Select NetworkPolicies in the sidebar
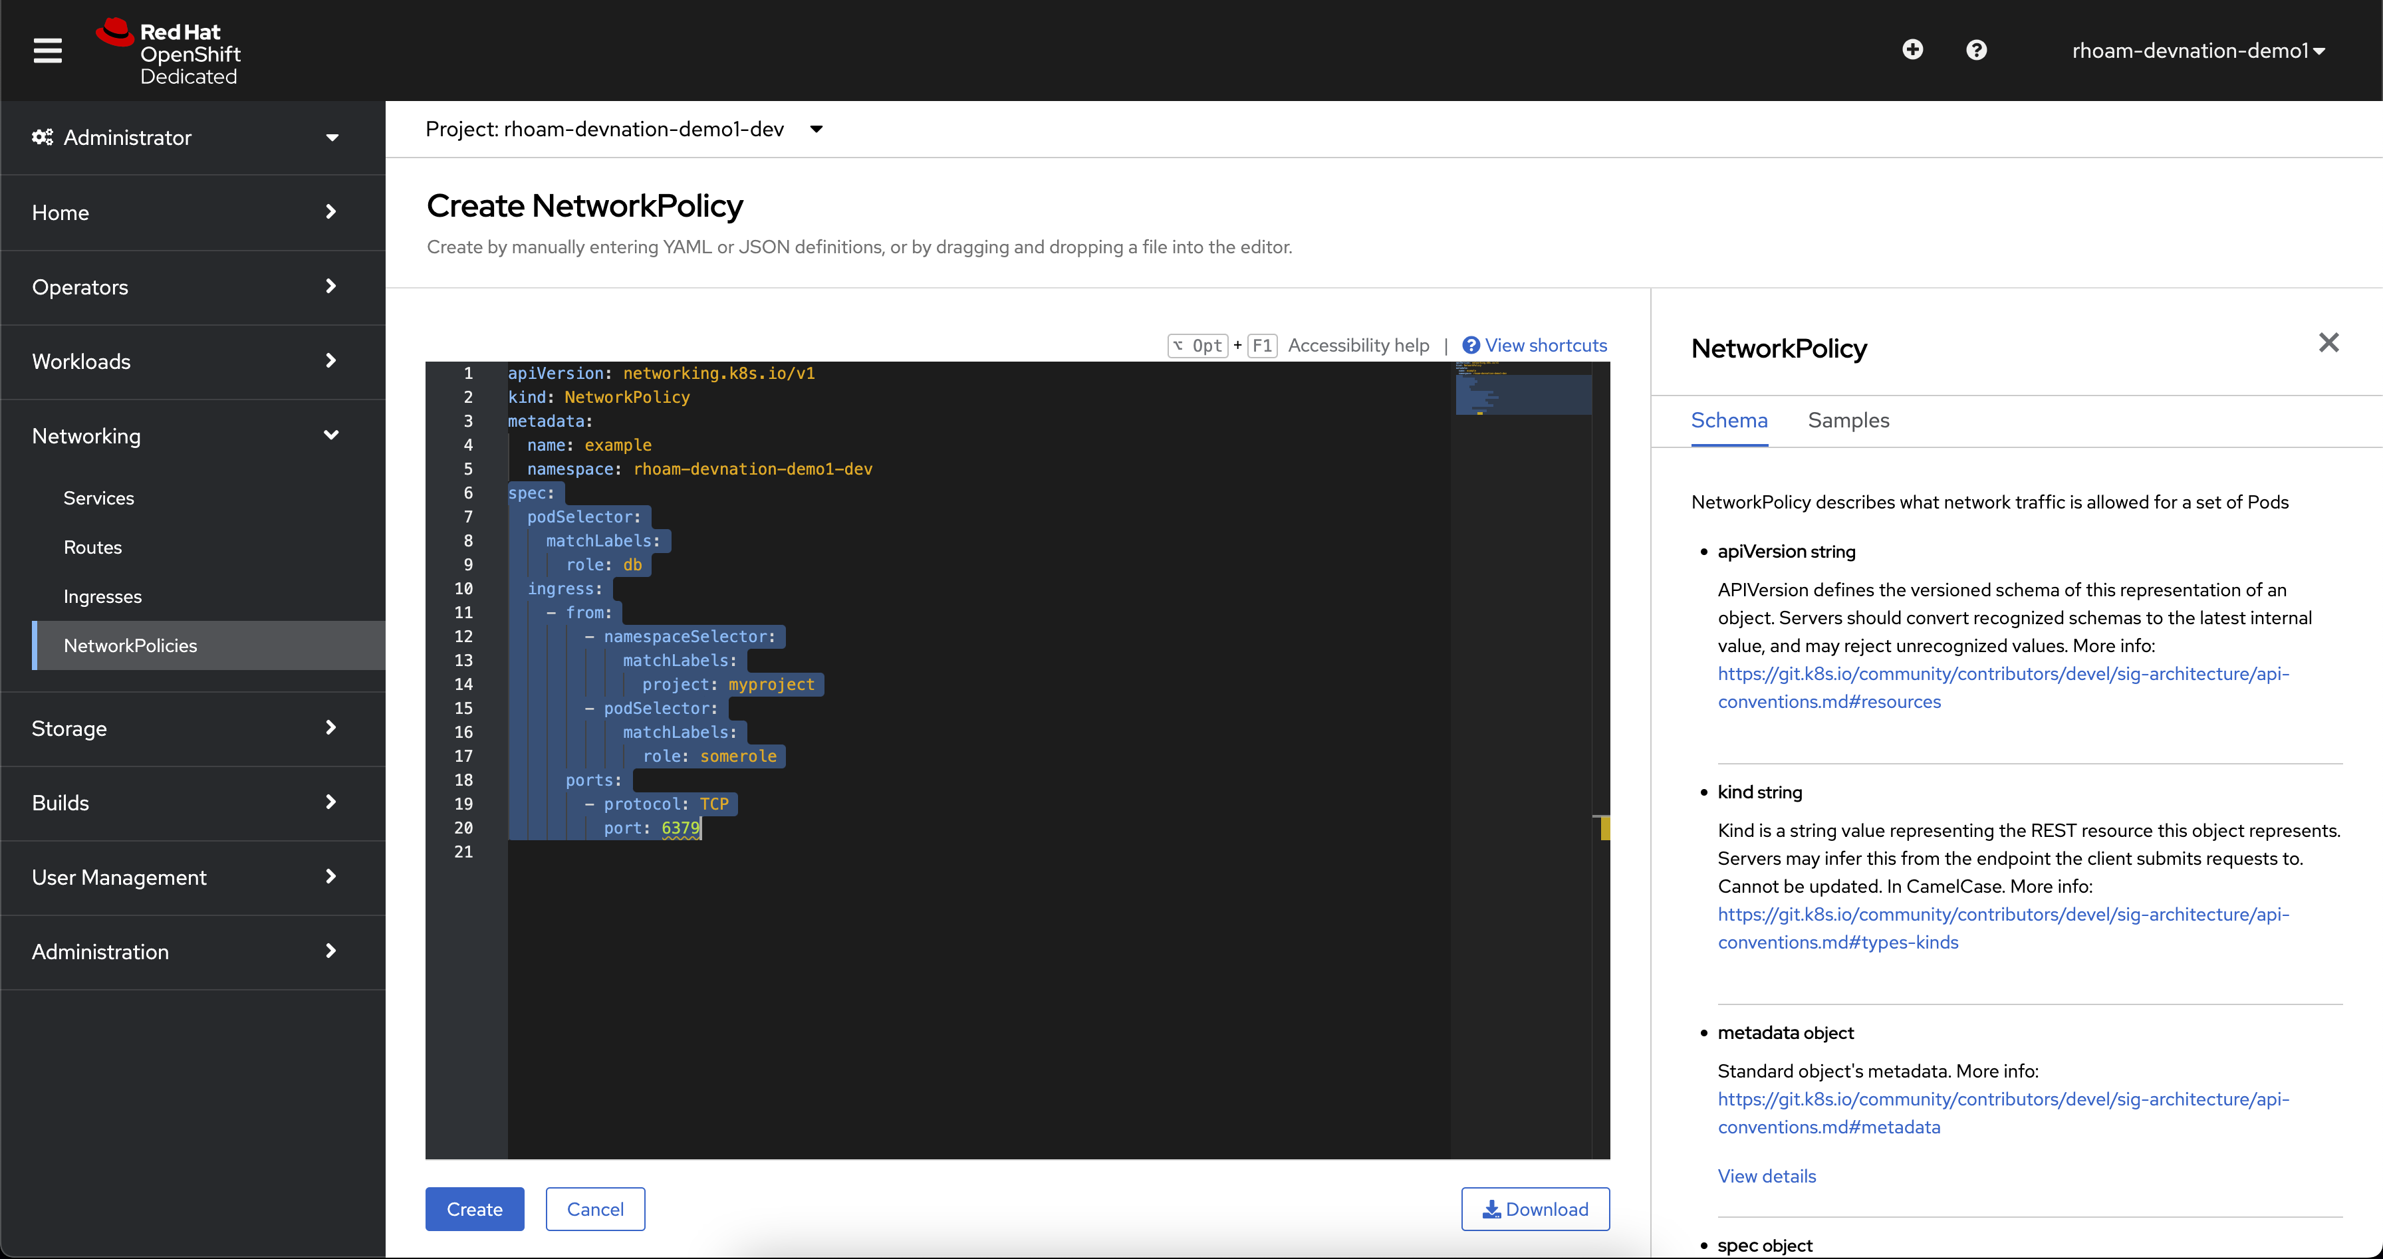Image resolution: width=2383 pixels, height=1259 pixels. pos(130,645)
